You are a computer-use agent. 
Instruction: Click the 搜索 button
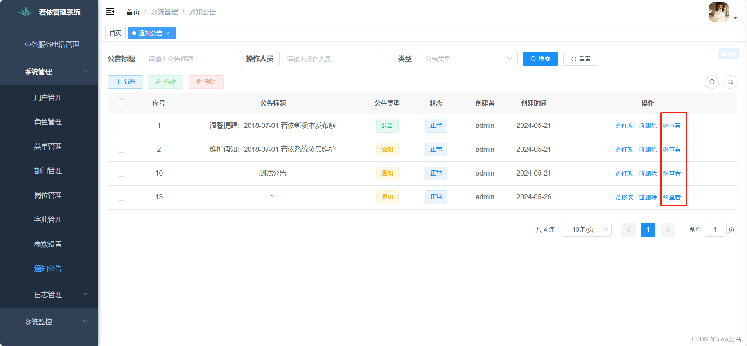click(540, 59)
